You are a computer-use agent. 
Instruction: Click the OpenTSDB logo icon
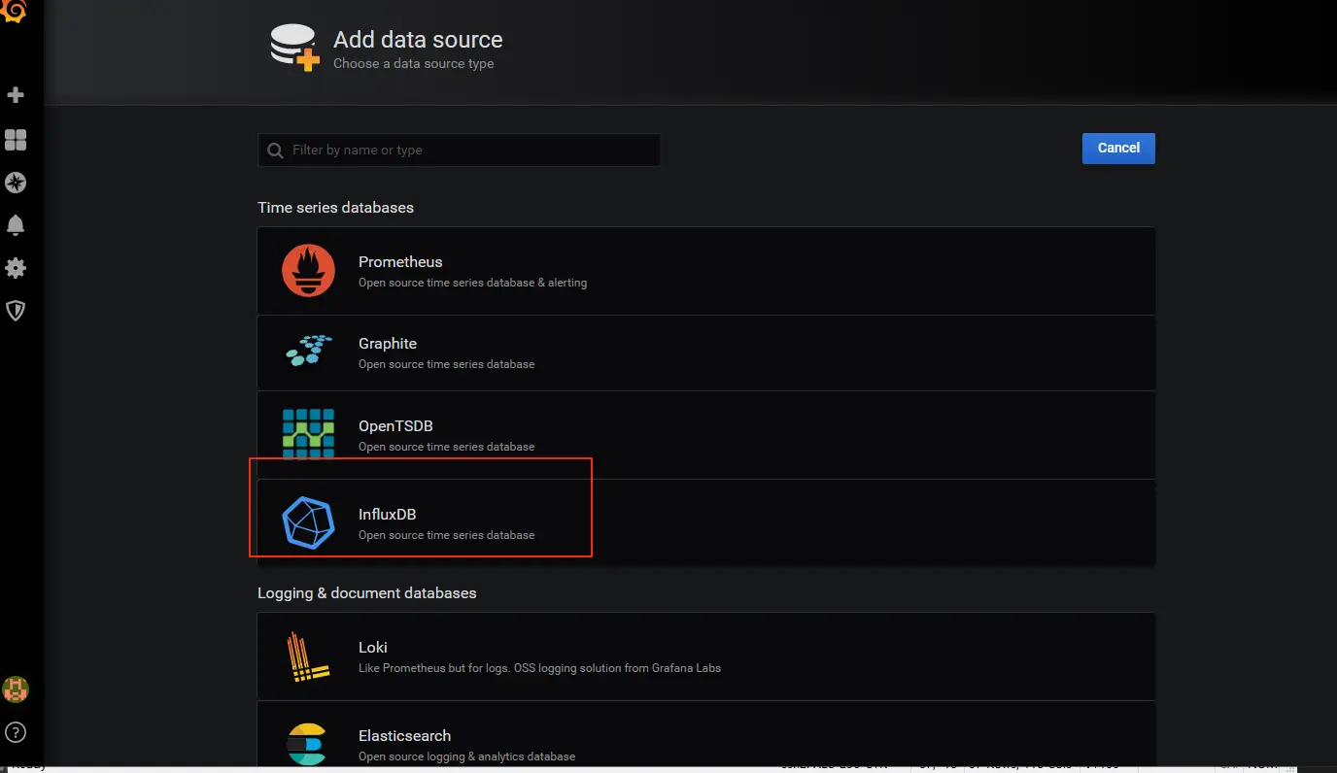click(x=308, y=433)
